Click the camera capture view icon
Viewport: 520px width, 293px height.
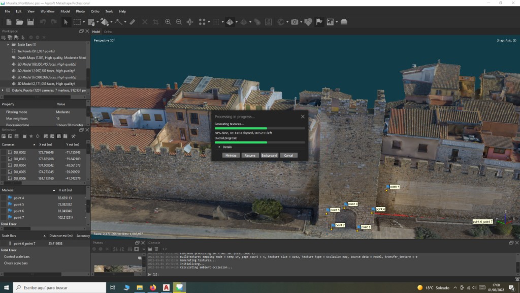294,22
